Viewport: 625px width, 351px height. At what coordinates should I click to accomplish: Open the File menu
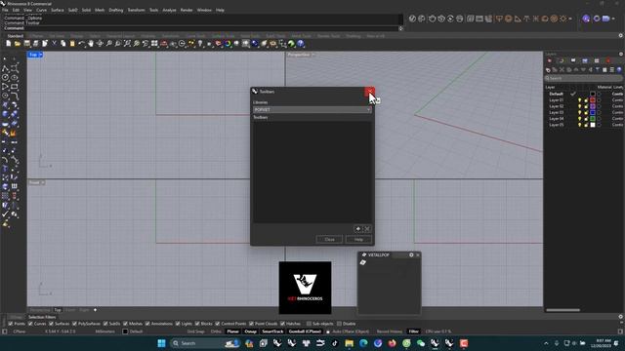tap(5, 10)
